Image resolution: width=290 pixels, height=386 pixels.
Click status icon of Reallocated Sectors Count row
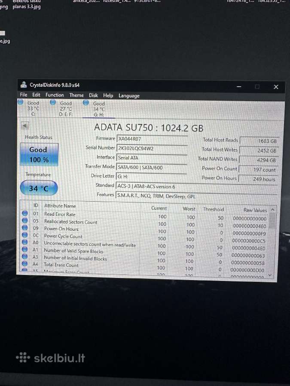25,220
